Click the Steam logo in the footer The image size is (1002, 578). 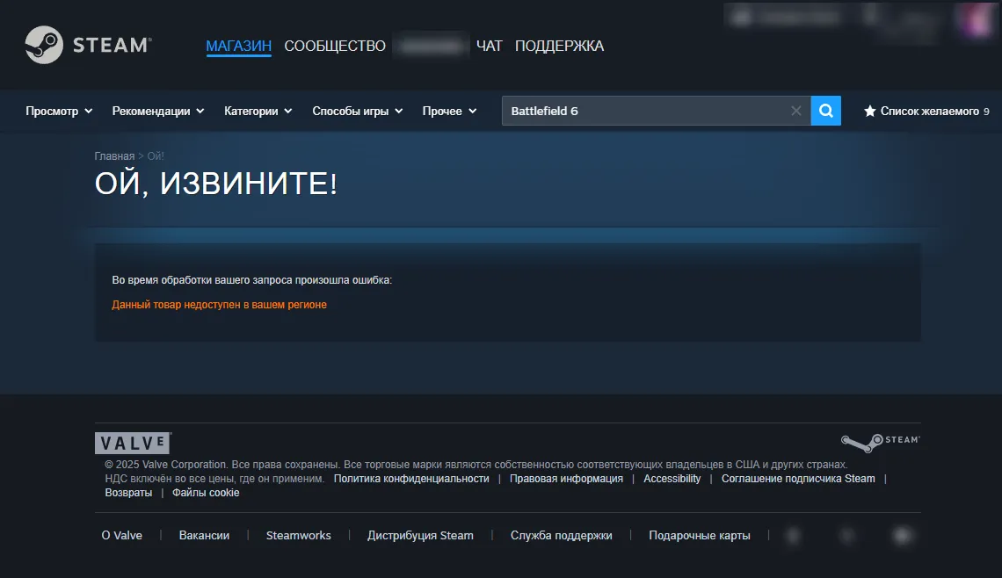(x=881, y=442)
